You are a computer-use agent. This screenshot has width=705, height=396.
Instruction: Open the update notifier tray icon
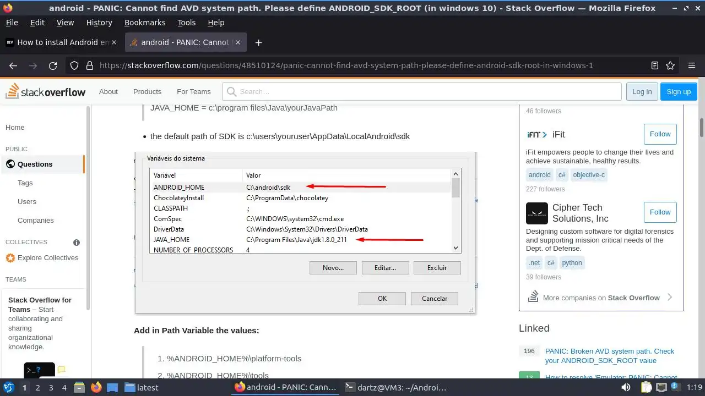[676, 387]
